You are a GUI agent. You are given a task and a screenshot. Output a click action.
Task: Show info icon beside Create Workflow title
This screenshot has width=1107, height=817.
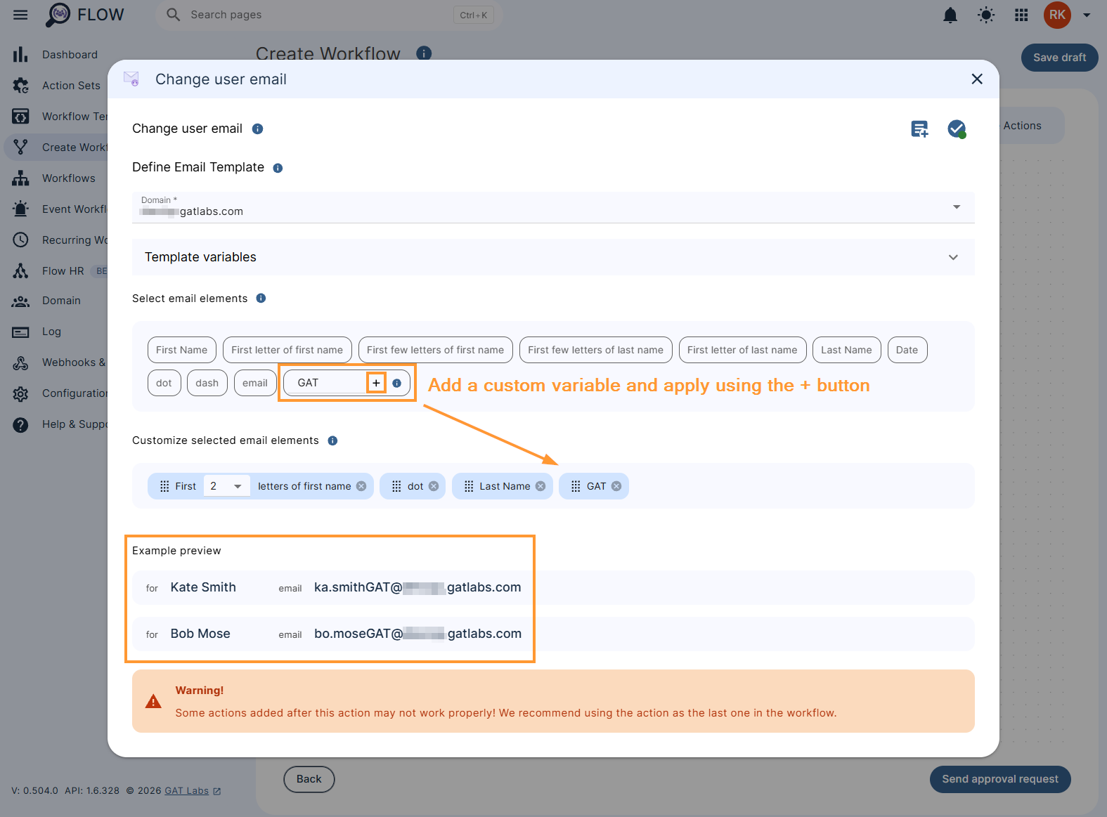click(x=424, y=53)
